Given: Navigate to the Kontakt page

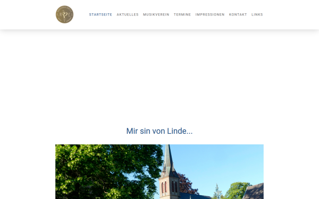Looking at the screenshot, I should tap(238, 15).
